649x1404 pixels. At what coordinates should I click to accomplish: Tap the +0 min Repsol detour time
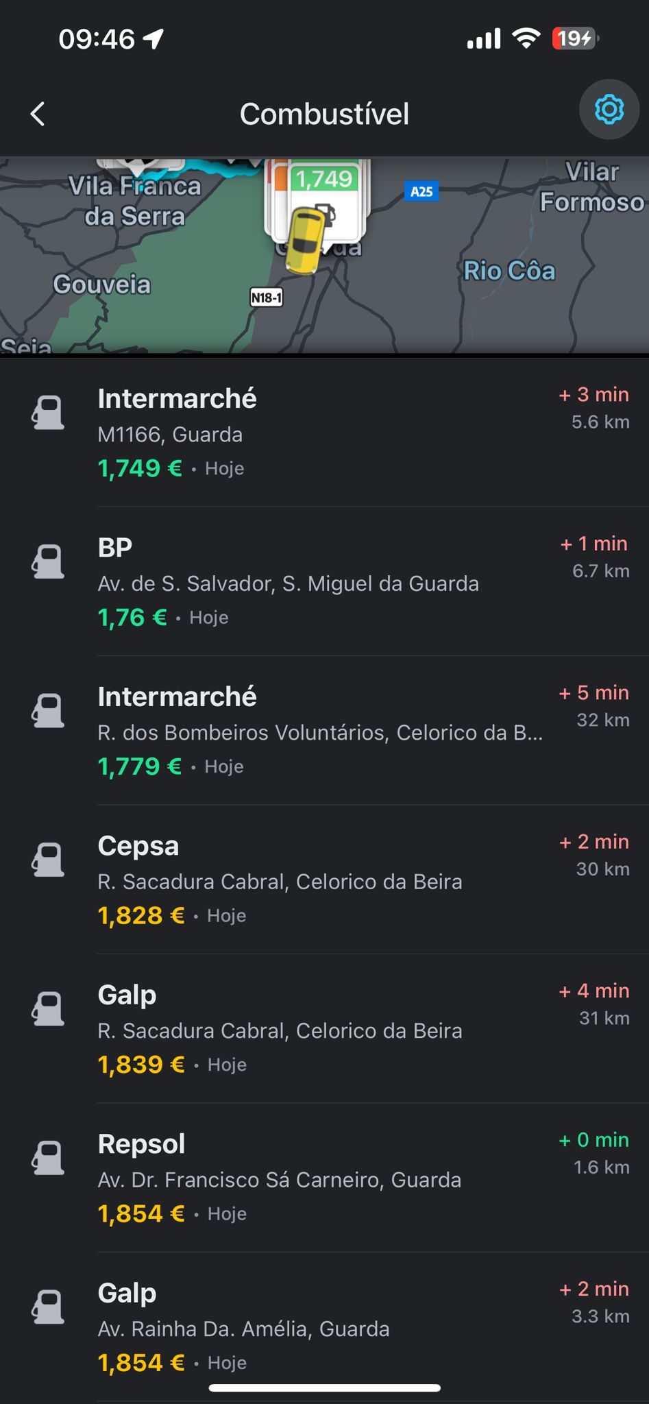pos(593,1140)
